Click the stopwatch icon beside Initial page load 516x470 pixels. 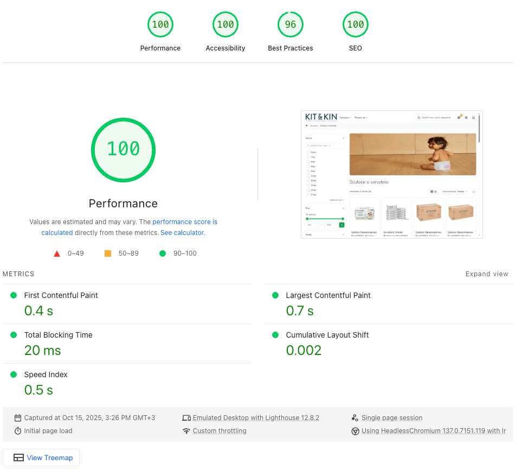(x=18, y=430)
